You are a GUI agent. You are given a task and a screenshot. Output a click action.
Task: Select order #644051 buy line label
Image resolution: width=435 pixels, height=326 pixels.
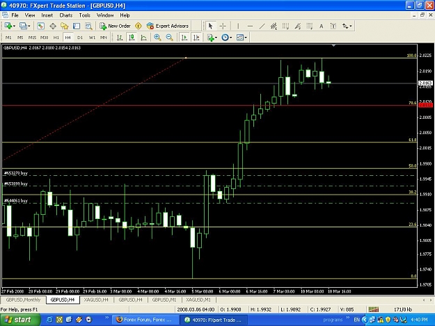16,200
